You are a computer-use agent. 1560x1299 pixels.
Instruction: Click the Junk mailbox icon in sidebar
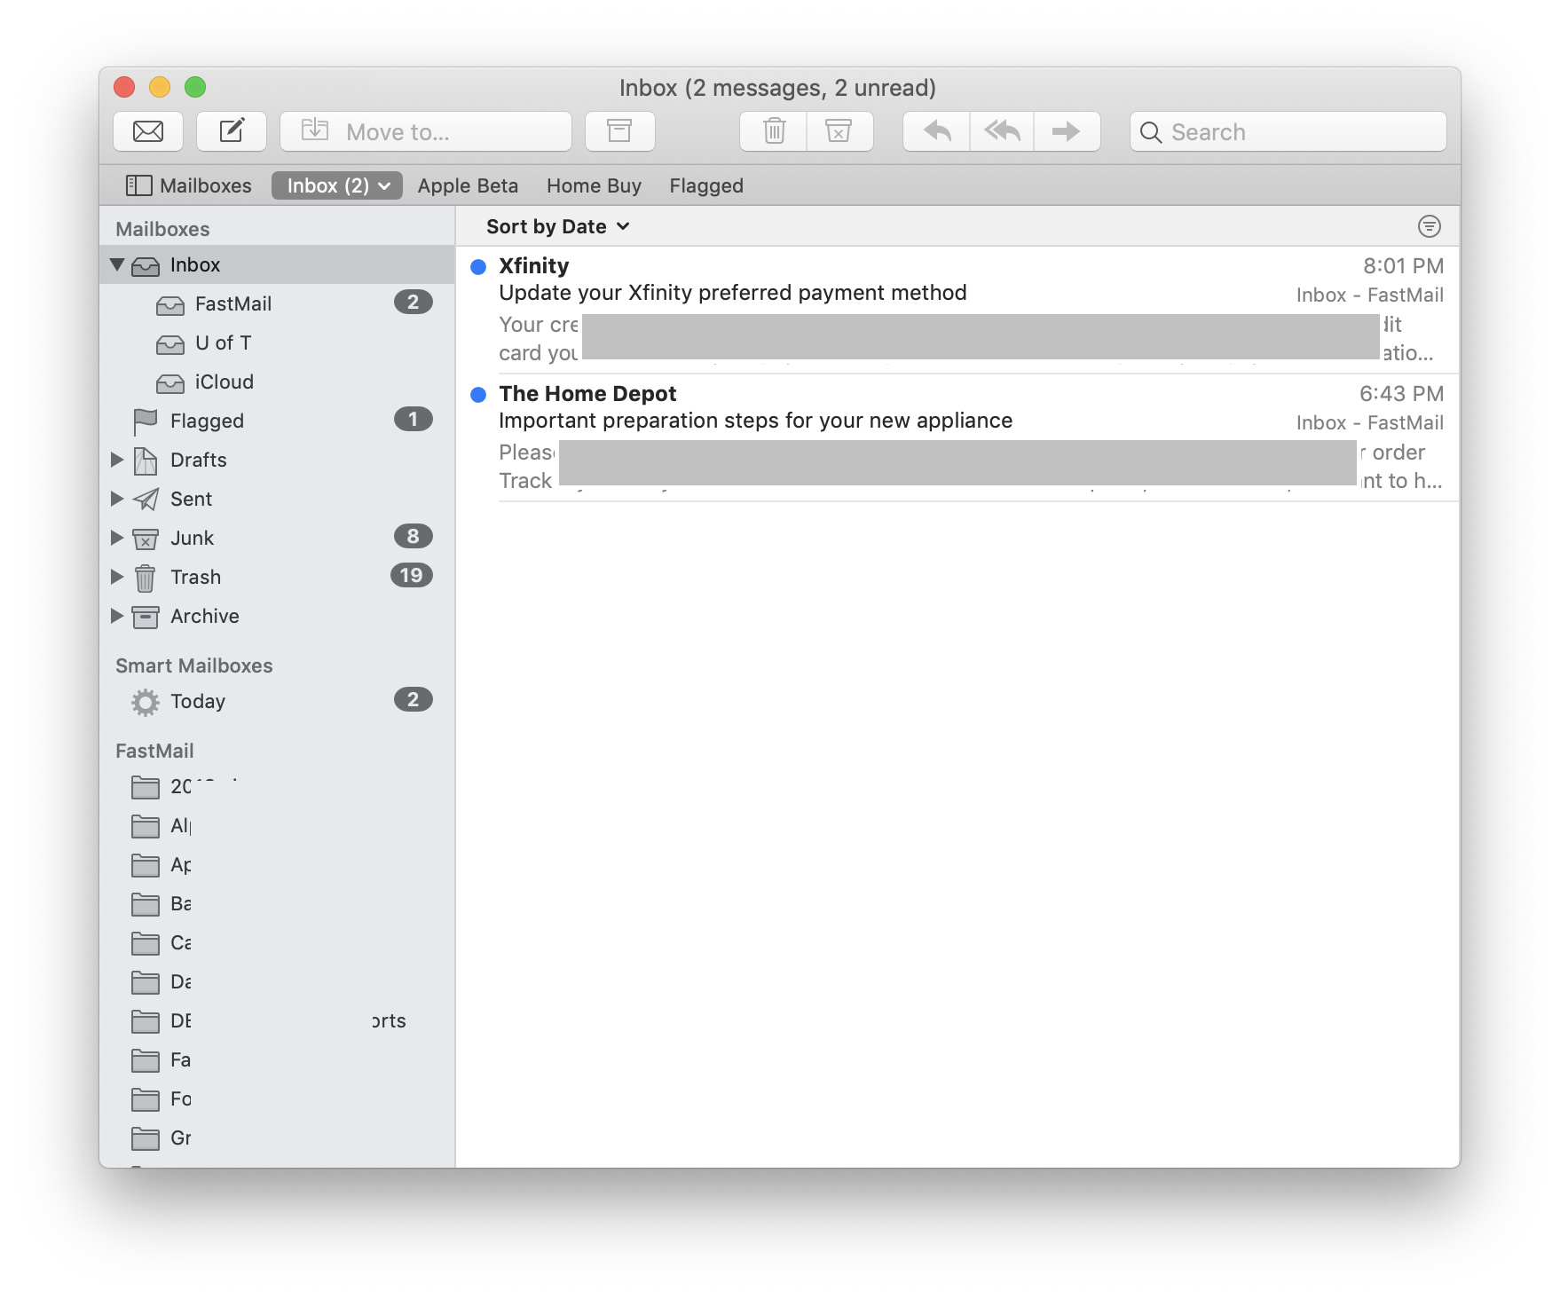pos(146,539)
